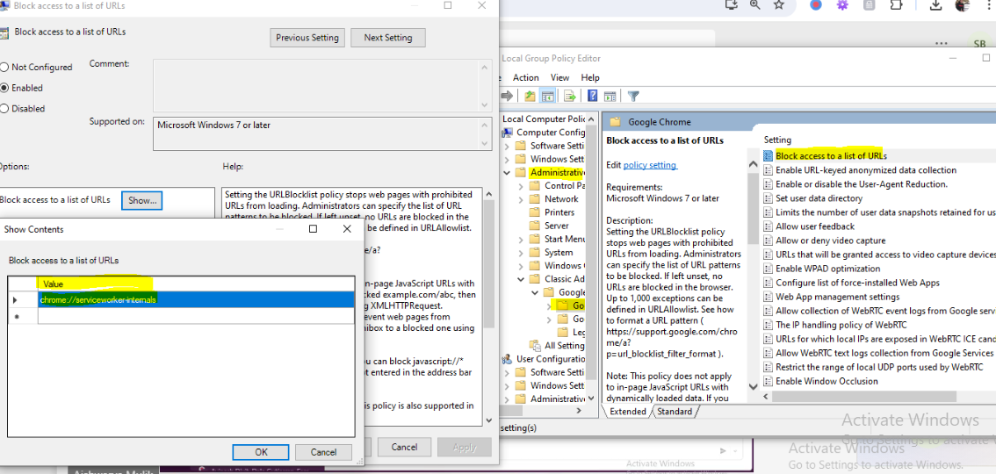Expand the System tree node
The image size is (996, 474).
click(521, 253)
